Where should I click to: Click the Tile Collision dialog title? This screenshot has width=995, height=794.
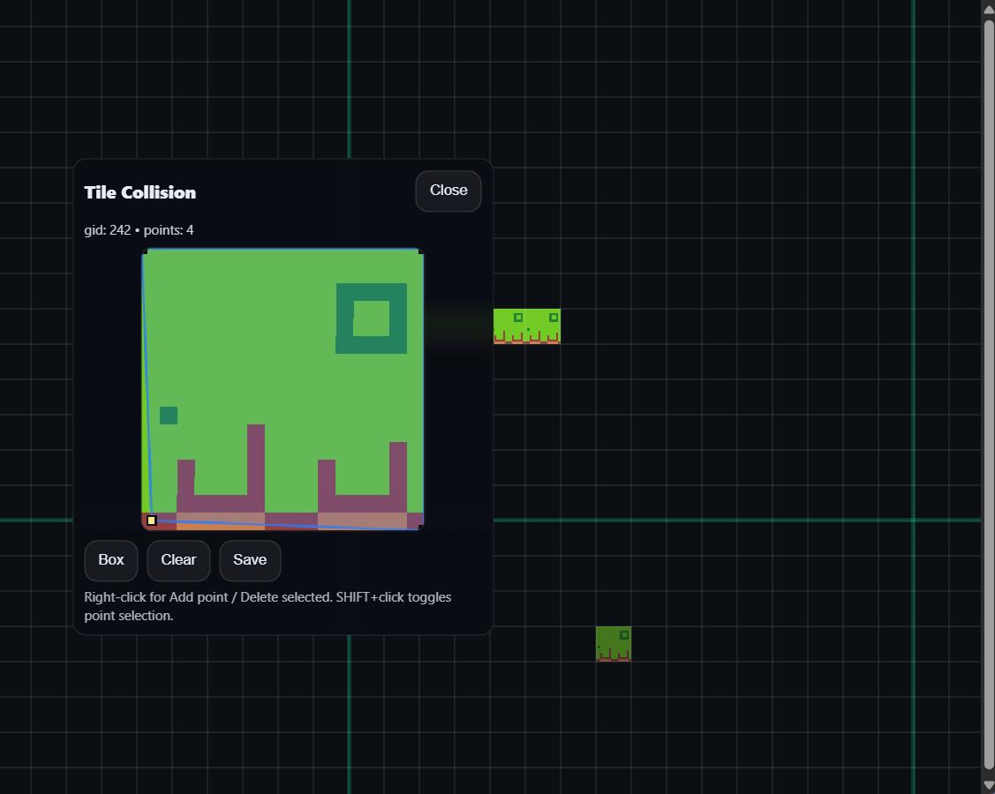tap(140, 192)
